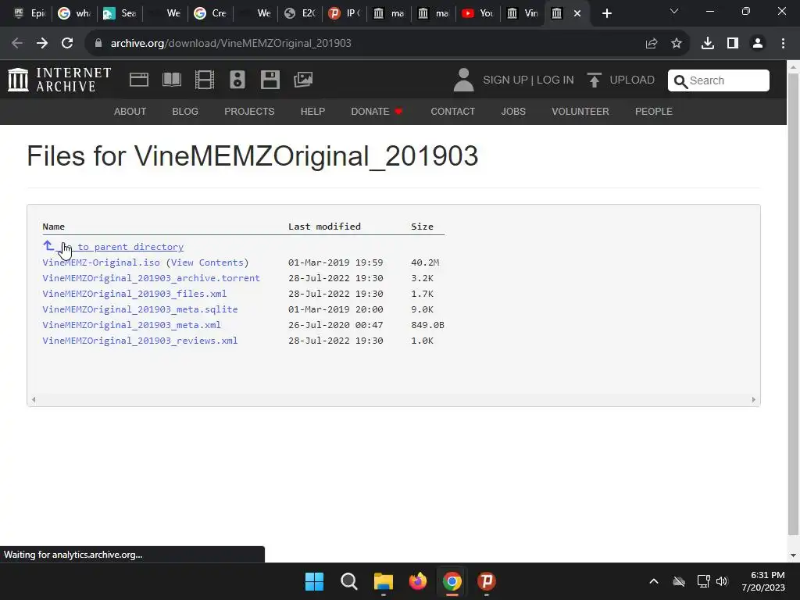Open Windows Start menu
The width and height of the screenshot is (800, 600).
[314, 581]
